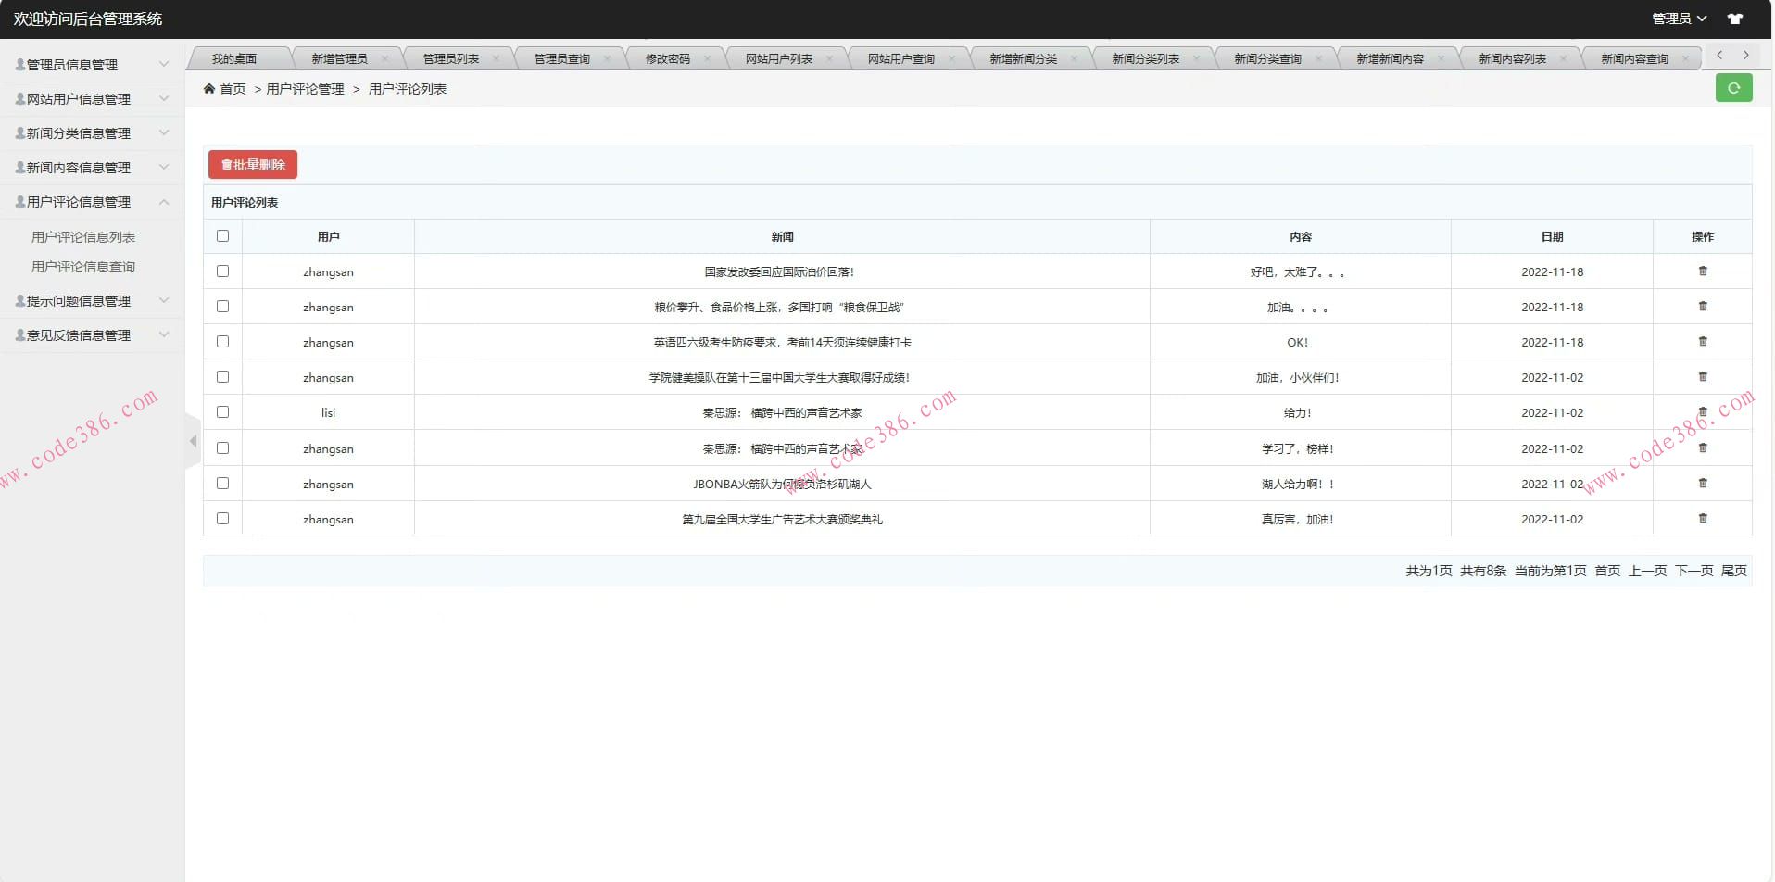Viewport: 1775px width, 882px height.
Task: Close the 新增管理员 tab
Action: point(384,58)
